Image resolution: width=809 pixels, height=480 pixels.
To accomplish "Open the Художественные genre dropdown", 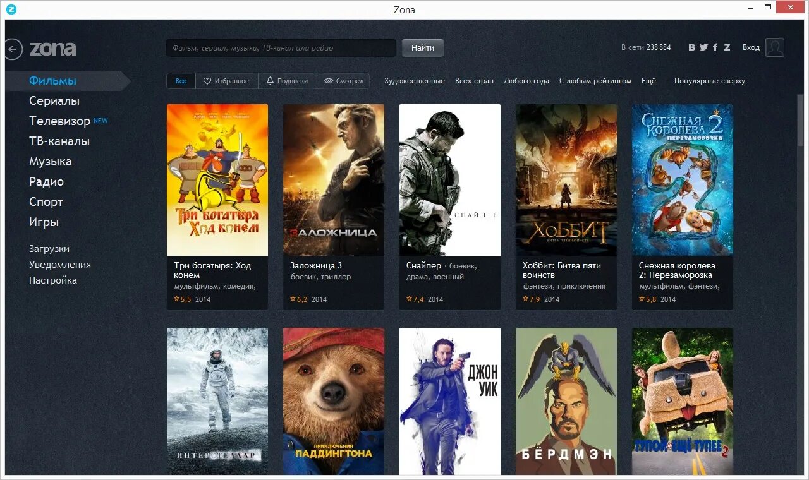I will pyautogui.click(x=415, y=81).
